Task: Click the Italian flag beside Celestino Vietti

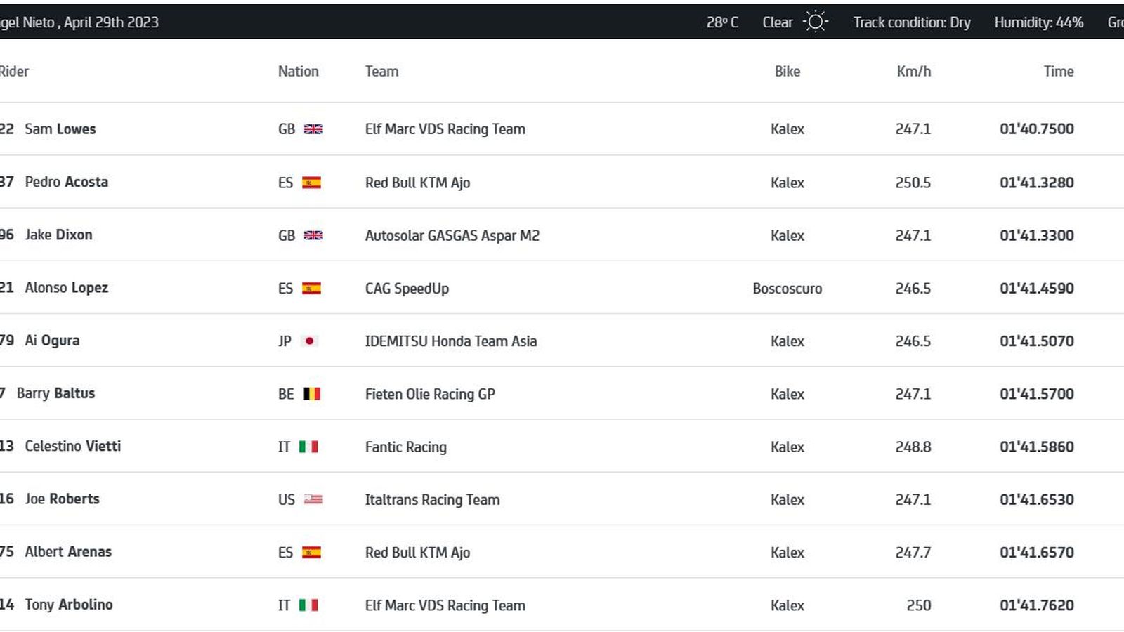Action: tap(311, 447)
